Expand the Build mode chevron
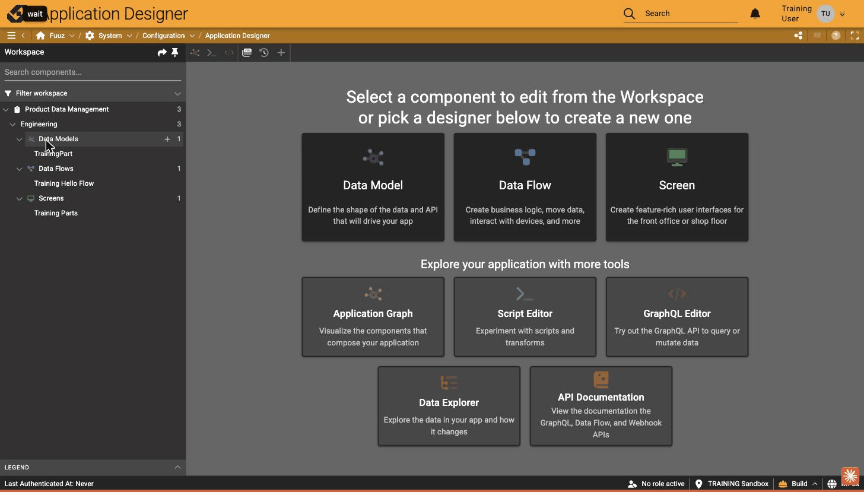This screenshot has height=492, width=864. pyautogui.click(x=815, y=484)
